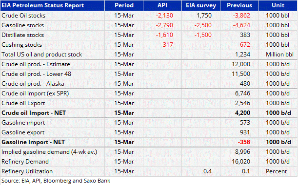Click previous value -3,862
Viewport: 298px width, 185px height.
point(241,16)
